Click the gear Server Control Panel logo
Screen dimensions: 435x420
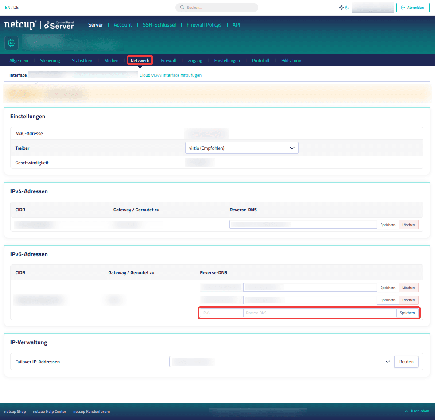point(59,25)
